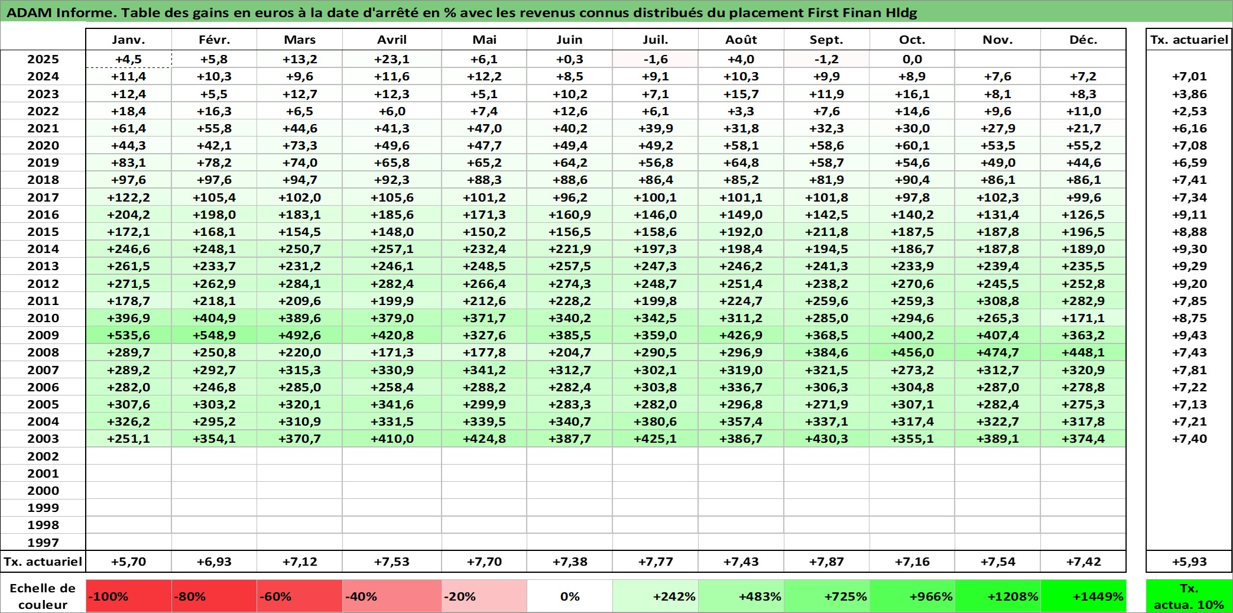Click the 'Janv.' column header
This screenshot has width=1233, height=613.
click(x=129, y=40)
